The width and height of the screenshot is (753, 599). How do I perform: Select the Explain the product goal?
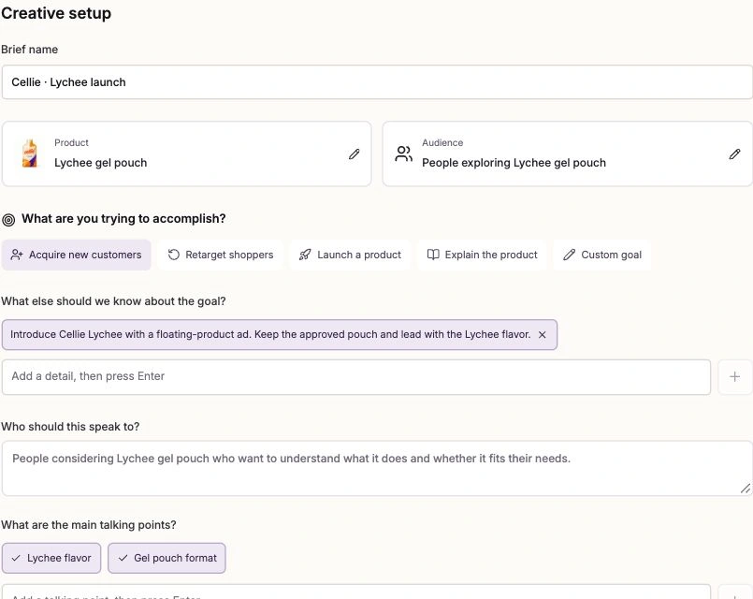point(482,256)
